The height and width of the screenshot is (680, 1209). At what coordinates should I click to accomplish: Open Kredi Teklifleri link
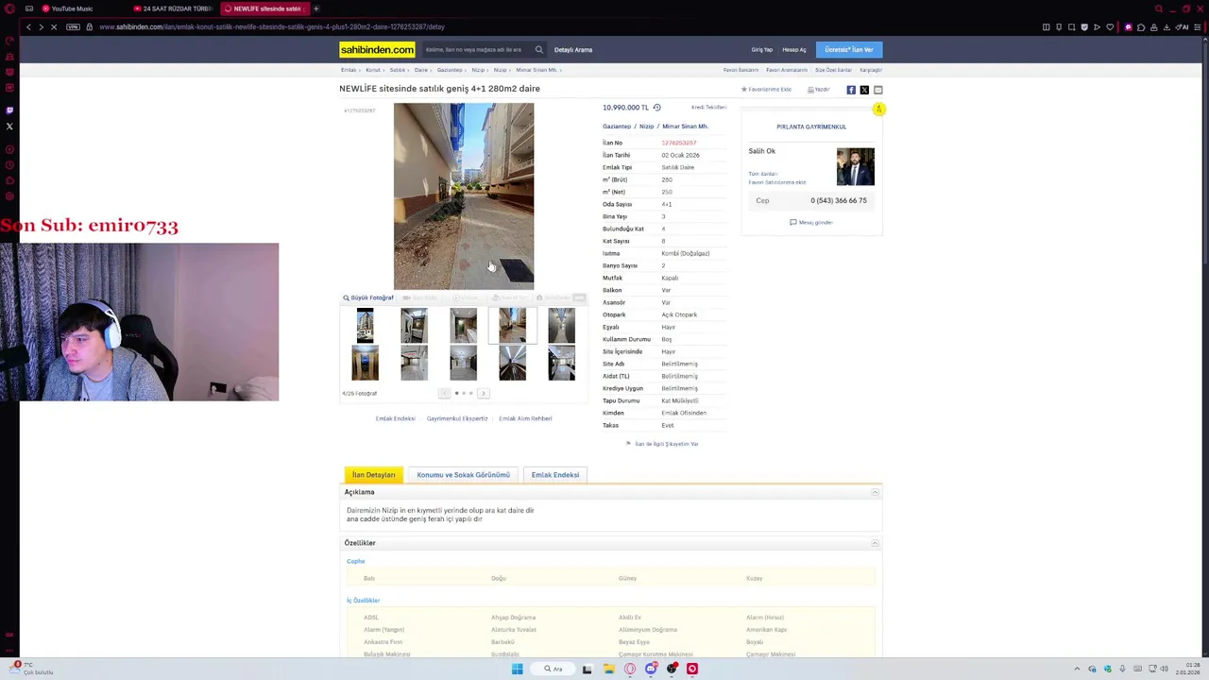coord(709,108)
